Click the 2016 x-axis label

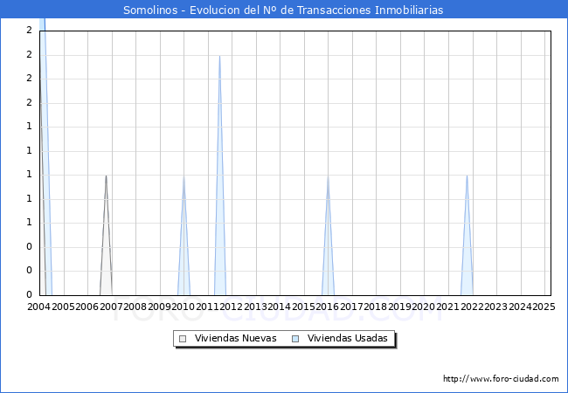327,307
